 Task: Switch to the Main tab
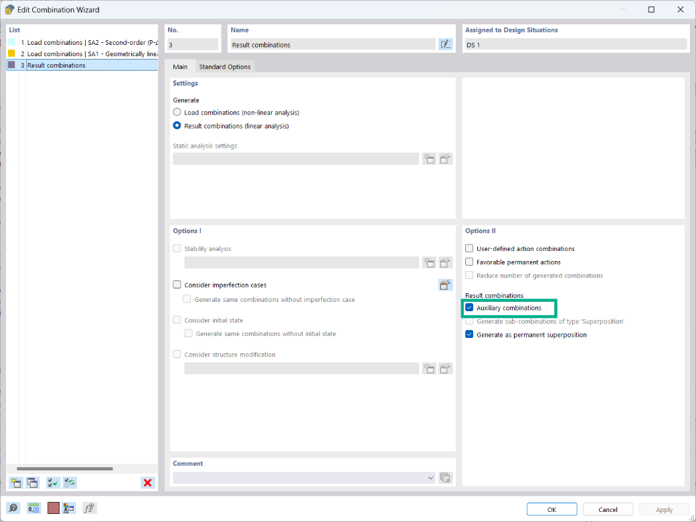[x=180, y=66]
